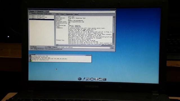Launch the Terminal icon in dock
This screenshot has width=180, height=101.
[x=104, y=79]
